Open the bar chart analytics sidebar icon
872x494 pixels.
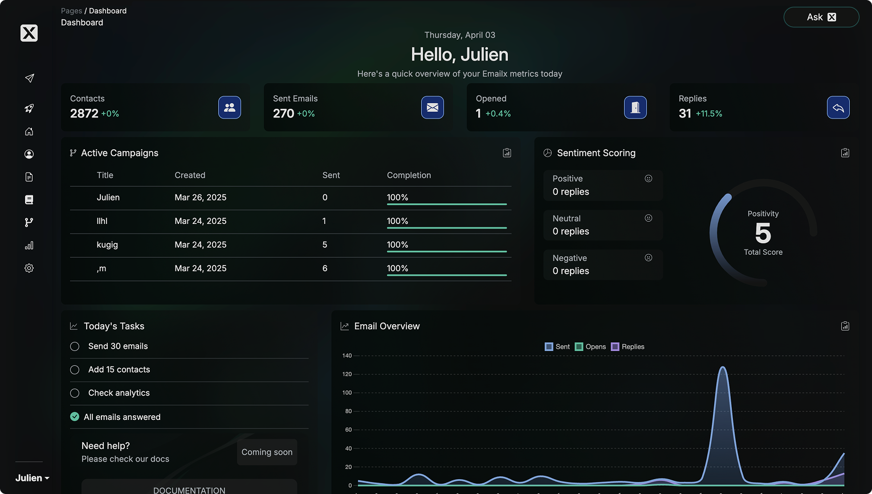tap(29, 246)
